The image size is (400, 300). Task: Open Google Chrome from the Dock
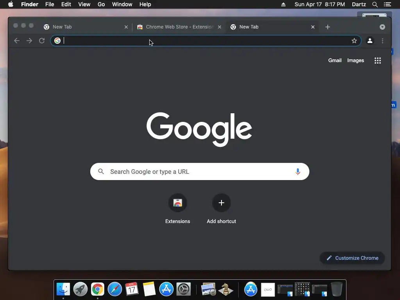(98, 289)
